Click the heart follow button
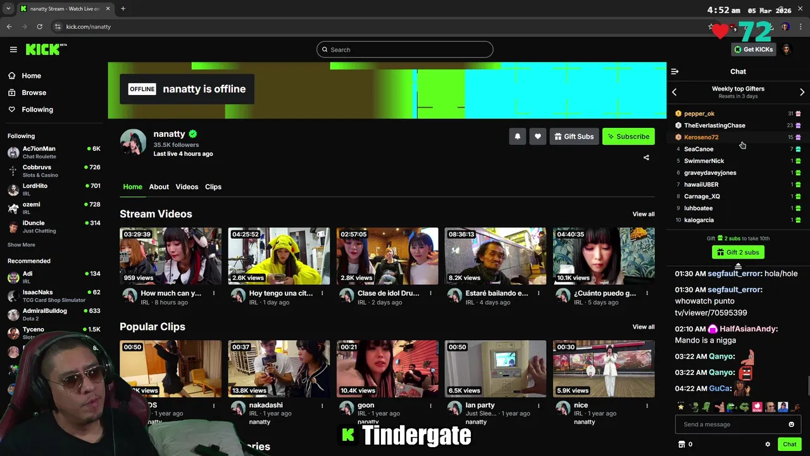The width and height of the screenshot is (810, 456). click(x=538, y=136)
